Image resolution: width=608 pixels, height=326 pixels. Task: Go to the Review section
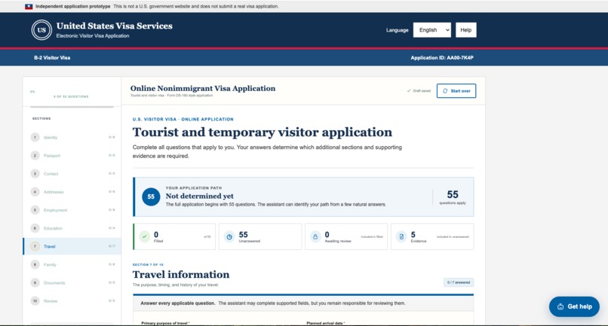[72, 301]
